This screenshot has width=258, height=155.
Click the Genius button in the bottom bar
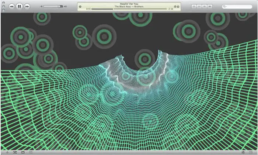click(243, 152)
